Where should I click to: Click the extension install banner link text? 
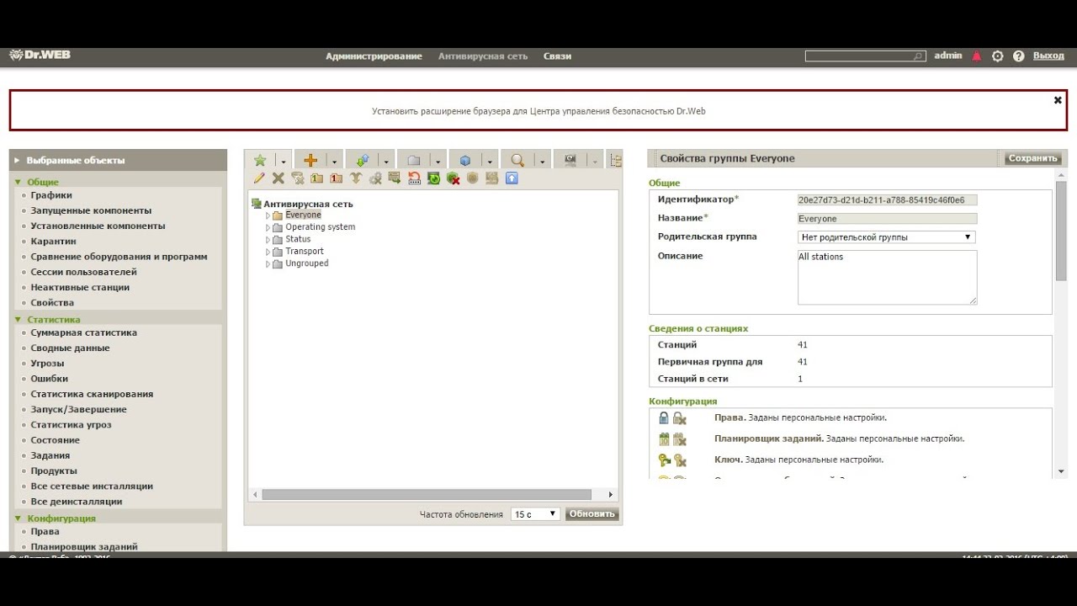point(538,111)
